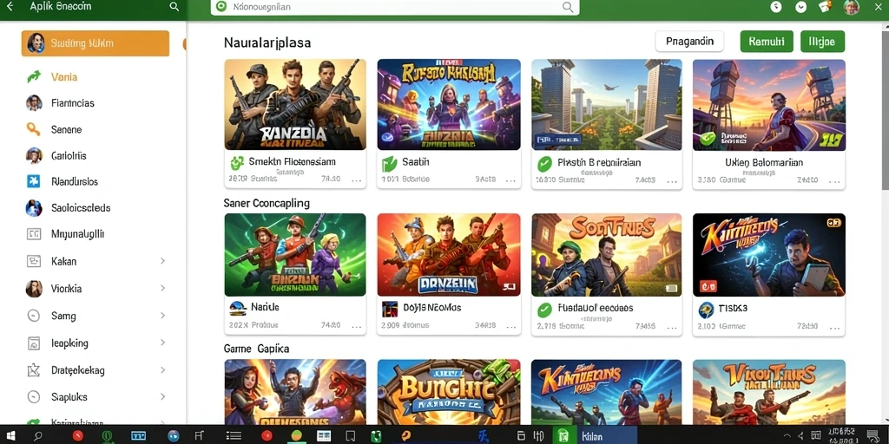Expand the Kakan sidebar chevron
The height and width of the screenshot is (444, 889).
pos(162,261)
